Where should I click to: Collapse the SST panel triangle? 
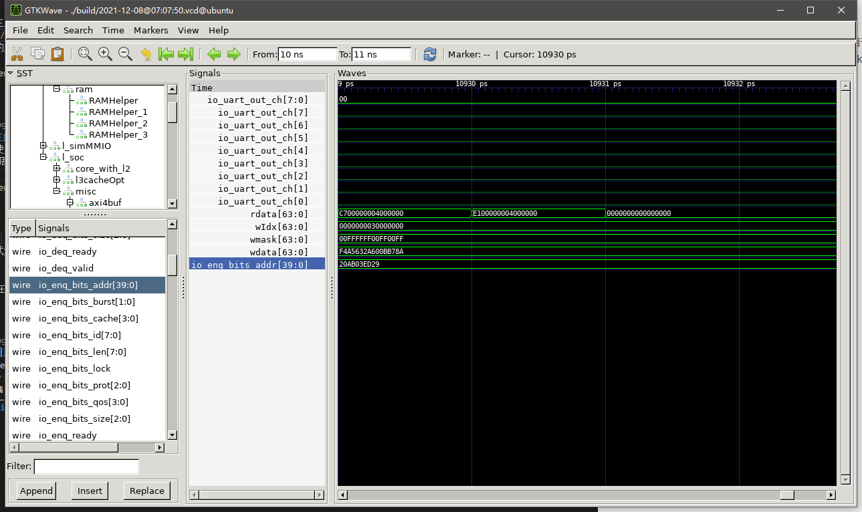pos(10,73)
